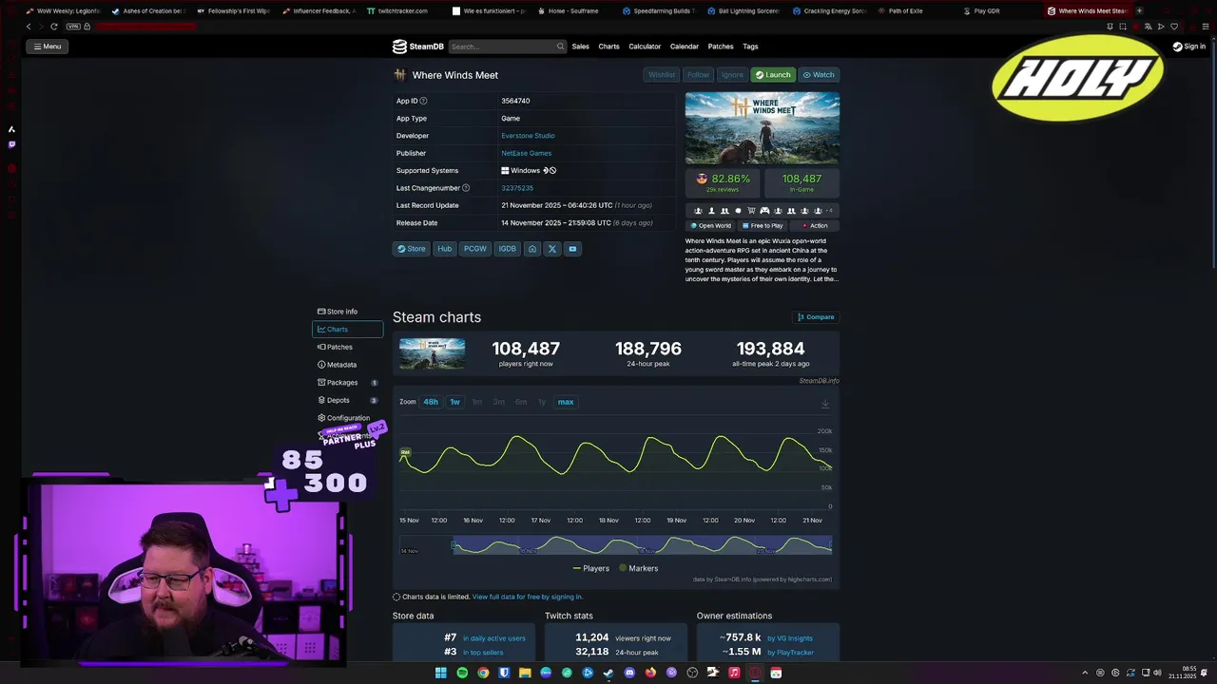Expand the +4 more features indicator
This screenshot has height=684, width=1217.
click(x=829, y=211)
